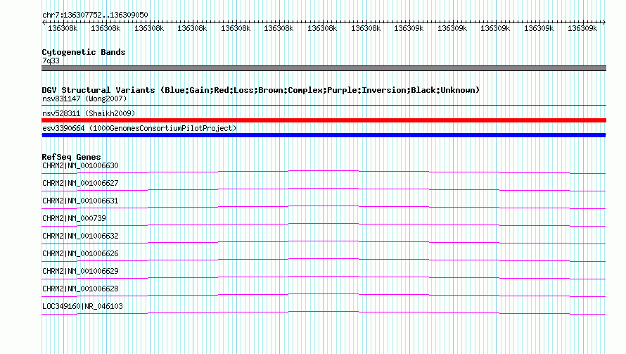Click the DGV Structural Variants track heading
This screenshot has height=354, width=626.
(x=261, y=90)
